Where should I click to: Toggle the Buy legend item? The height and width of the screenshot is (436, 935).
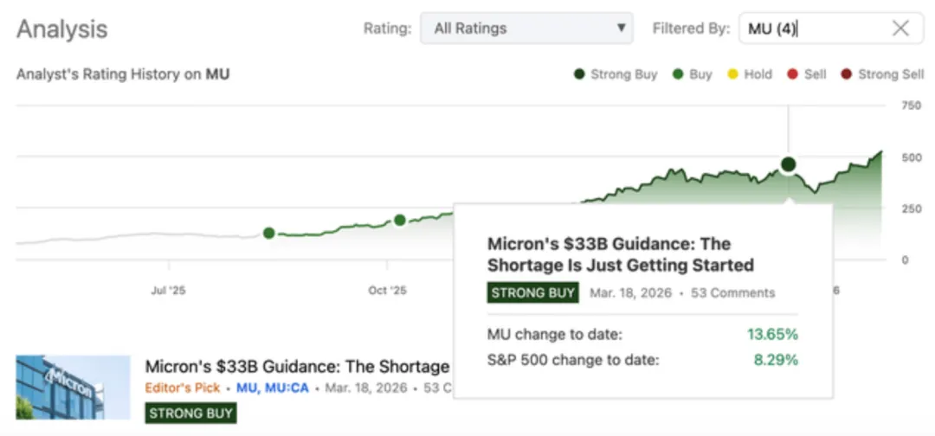tap(692, 74)
